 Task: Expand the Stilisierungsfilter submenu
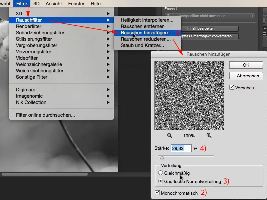pyautogui.click(x=61, y=39)
